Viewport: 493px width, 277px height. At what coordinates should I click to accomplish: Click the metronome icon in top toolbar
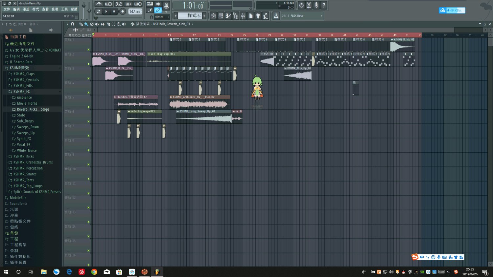coord(99,4)
